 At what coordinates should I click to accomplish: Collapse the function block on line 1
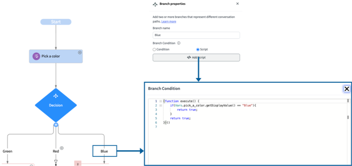[161, 101]
